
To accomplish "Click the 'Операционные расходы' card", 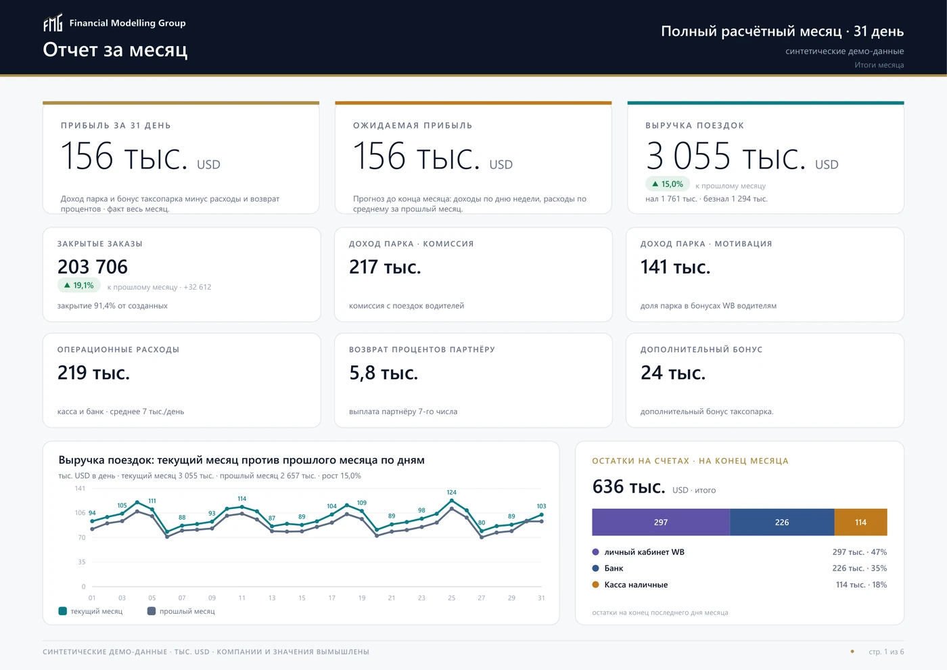I will click(x=181, y=380).
